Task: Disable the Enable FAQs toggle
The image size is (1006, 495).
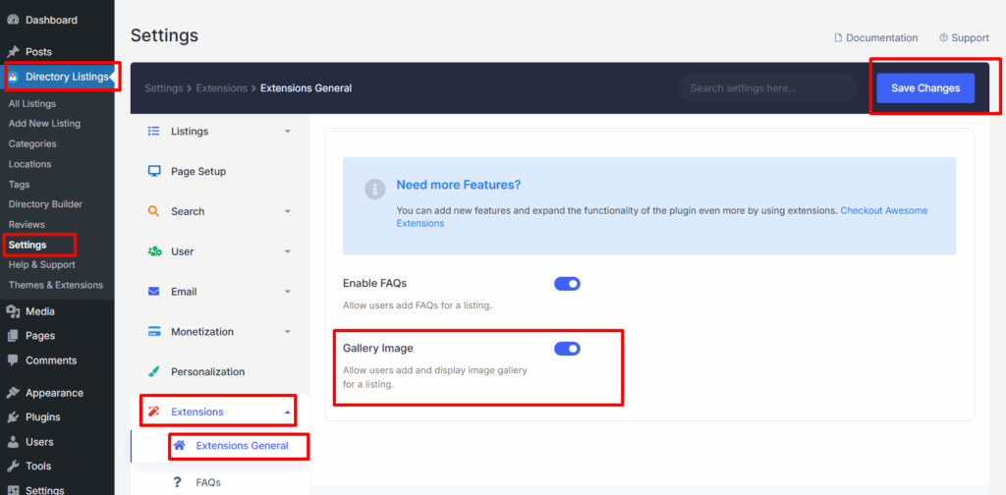Action: pos(567,284)
